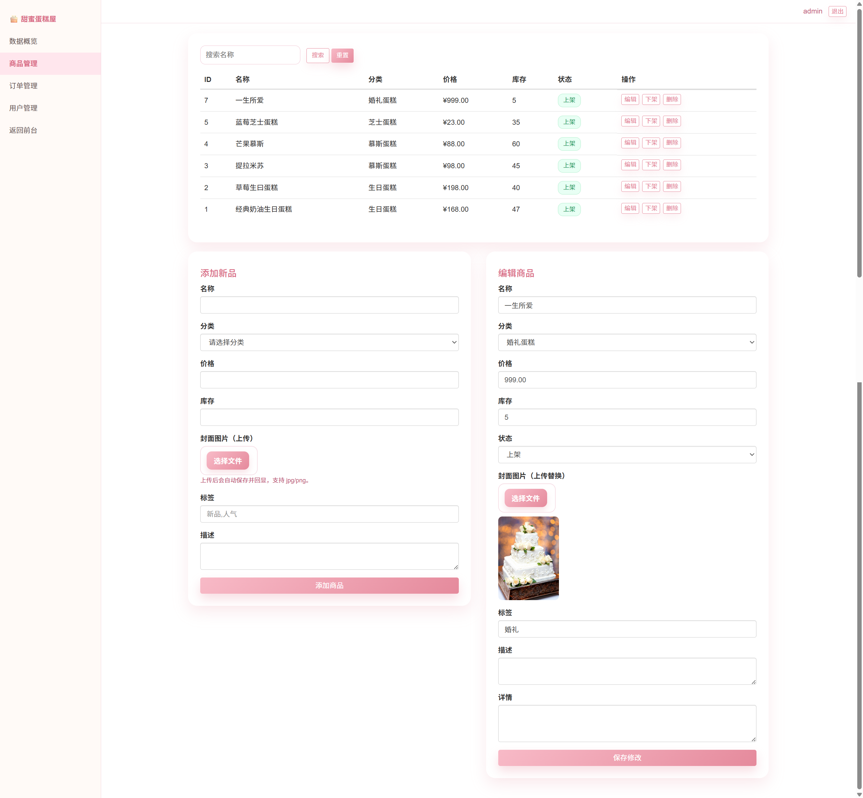The image size is (863, 798).
Task: Open the 数据概览 sidebar menu
Action: click(23, 41)
